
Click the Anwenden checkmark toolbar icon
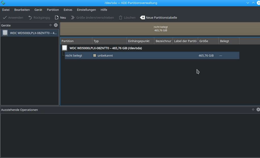[5, 18]
